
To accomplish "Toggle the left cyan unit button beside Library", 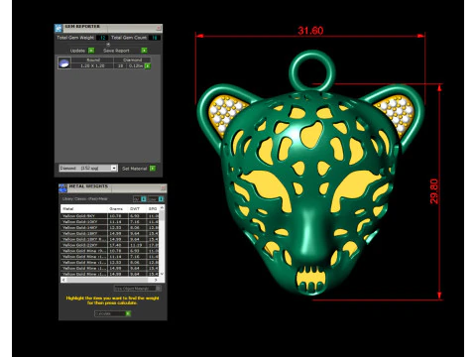I will (x=144, y=199).
